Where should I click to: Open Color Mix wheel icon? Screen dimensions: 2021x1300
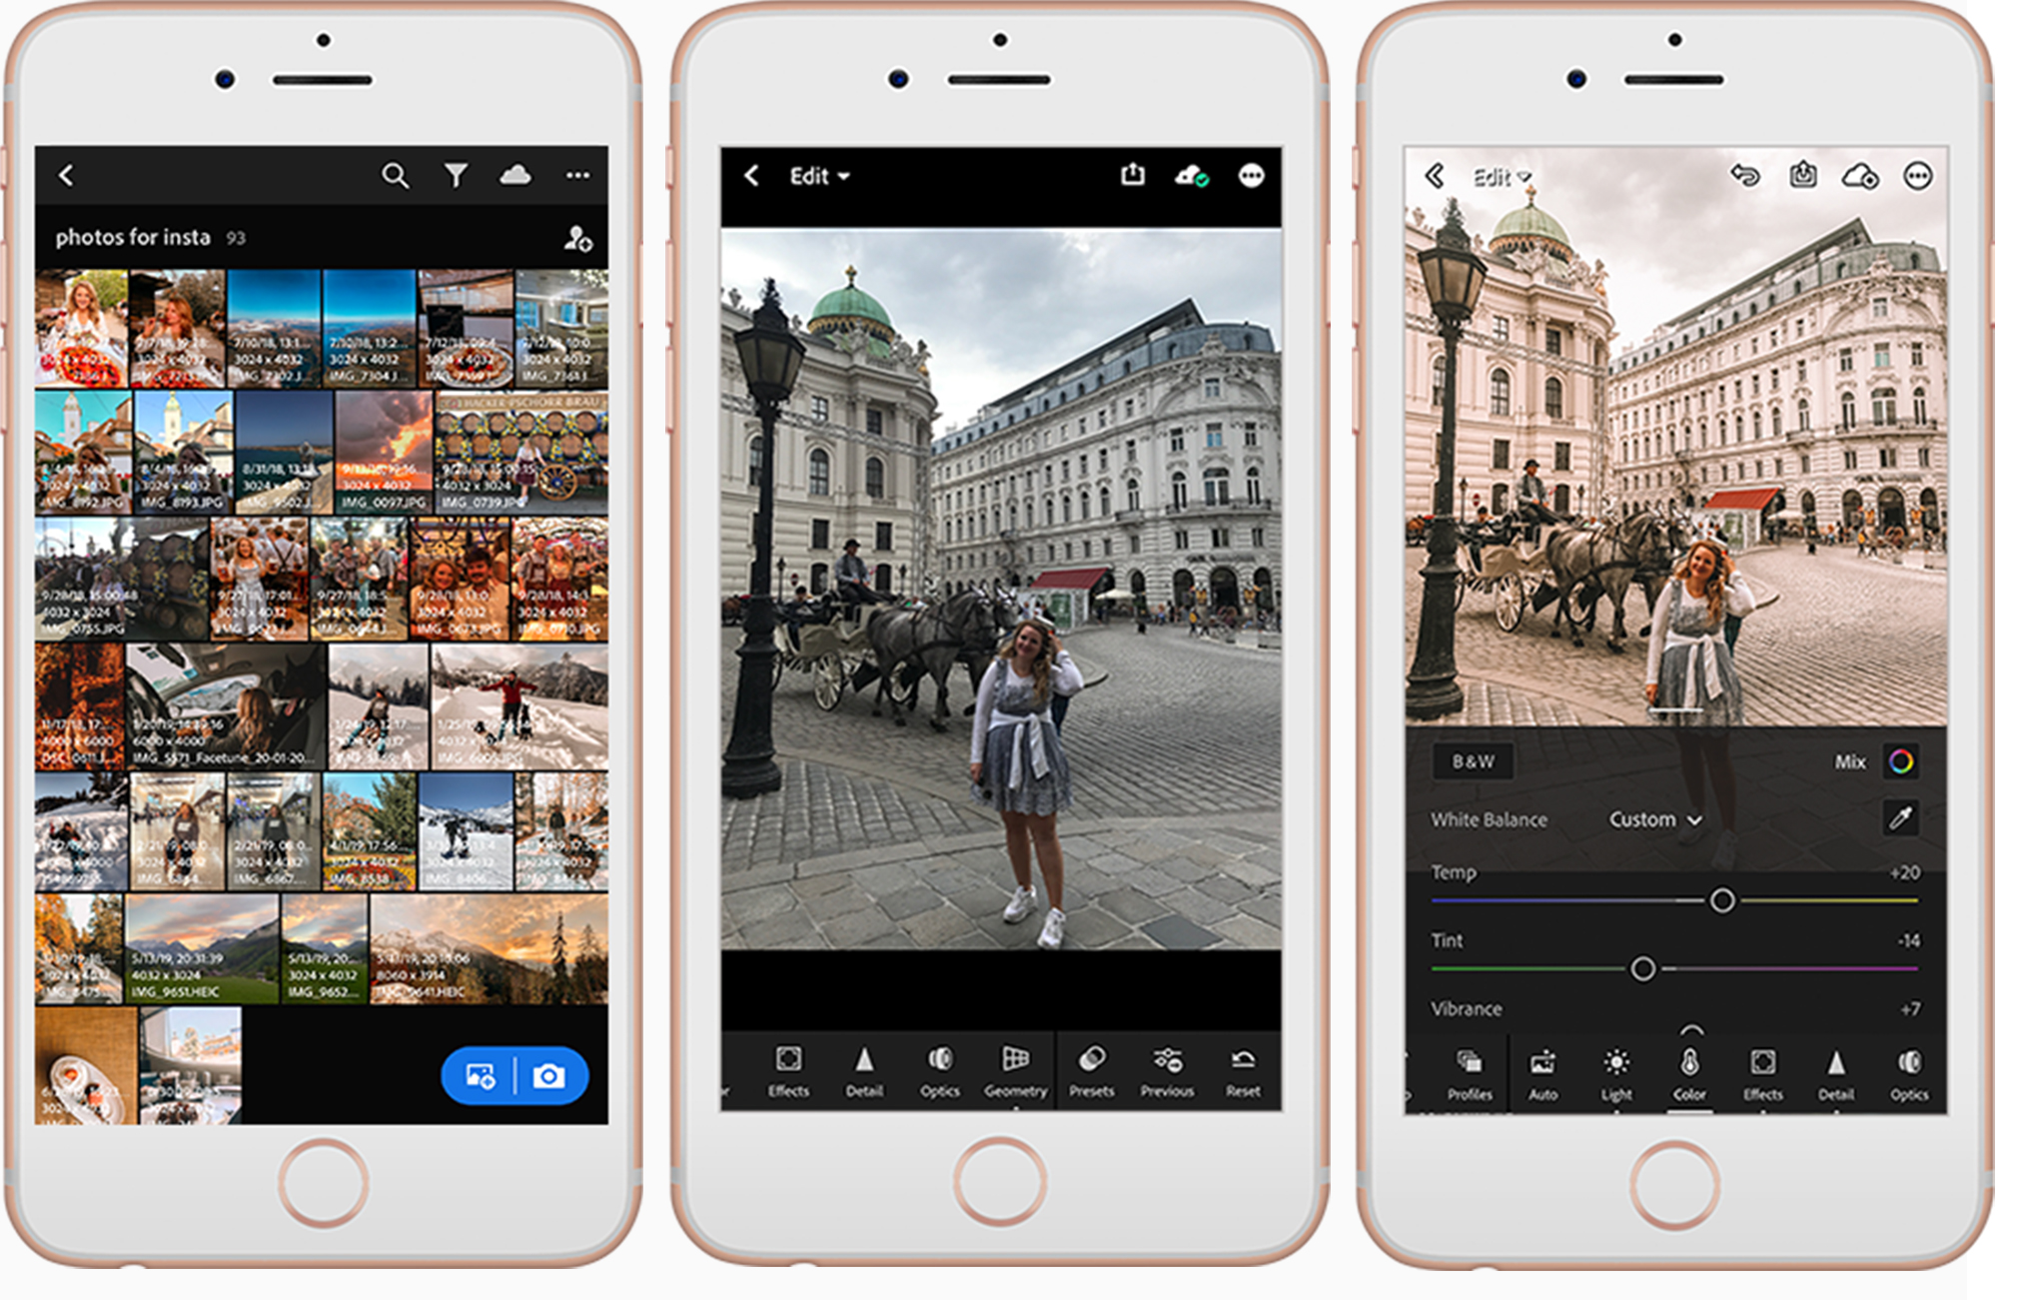[x=1901, y=761]
